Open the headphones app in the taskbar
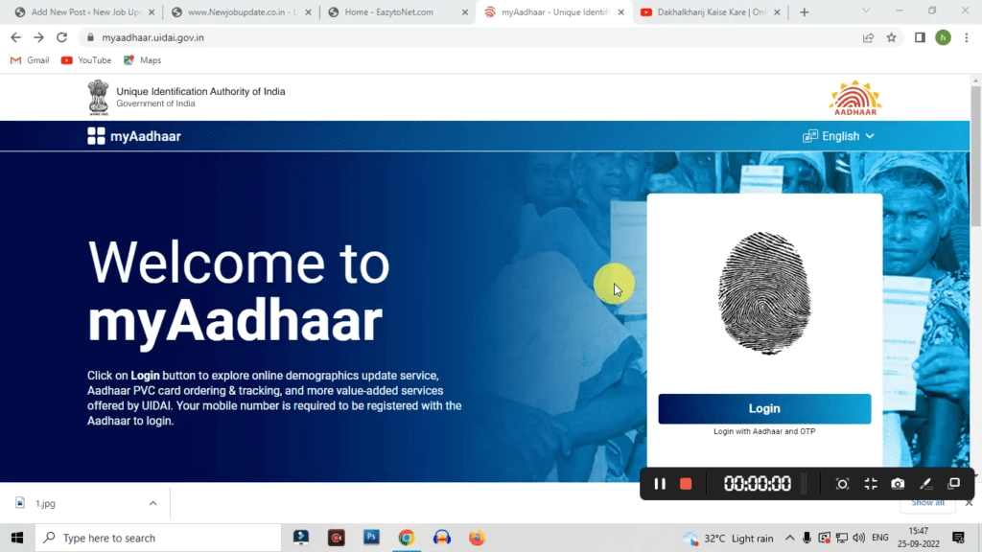982x552 pixels. (441, 538)
